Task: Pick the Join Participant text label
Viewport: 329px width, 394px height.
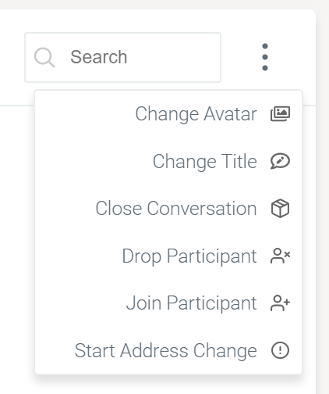Action: click(192, 303)
